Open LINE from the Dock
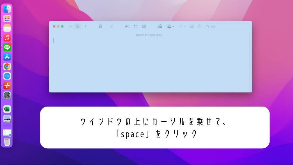Viewport: 293px width, 165px height. (x=7, y=47)
